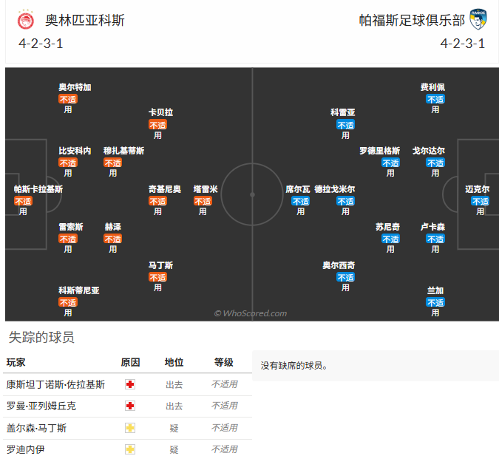Select player 罗曼·亚列姆丘克 in missing list
Image resolution: width=499 pixels, height=470 pixels.
(41, 406)
